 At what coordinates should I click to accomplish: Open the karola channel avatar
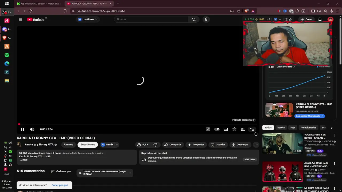pos(20,145)
